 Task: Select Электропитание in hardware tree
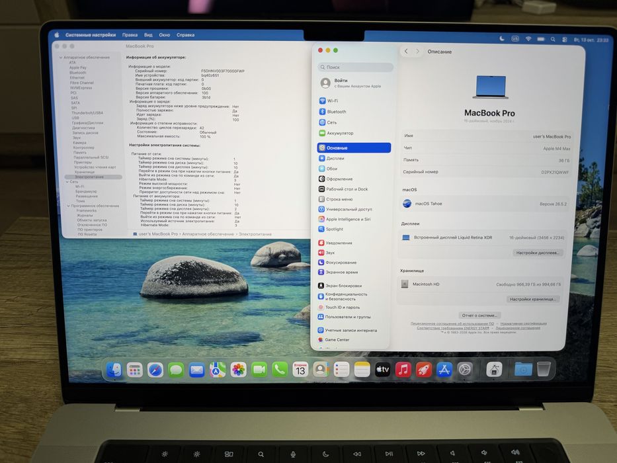pyautogui.click(x=93, y=177)
